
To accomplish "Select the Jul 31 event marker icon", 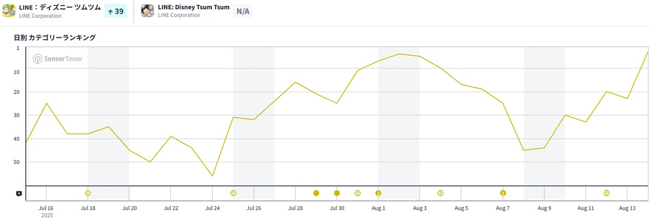I will (358, 193).
